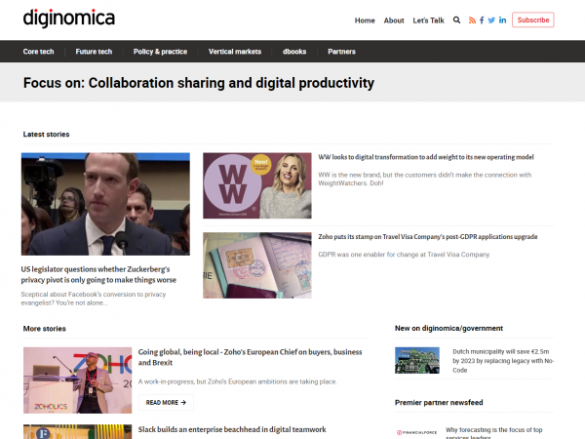Image resolution: width=585 pixels, height=439 pixels.
Task: Click the 'More stories' section heading
Action: (45, 329)
